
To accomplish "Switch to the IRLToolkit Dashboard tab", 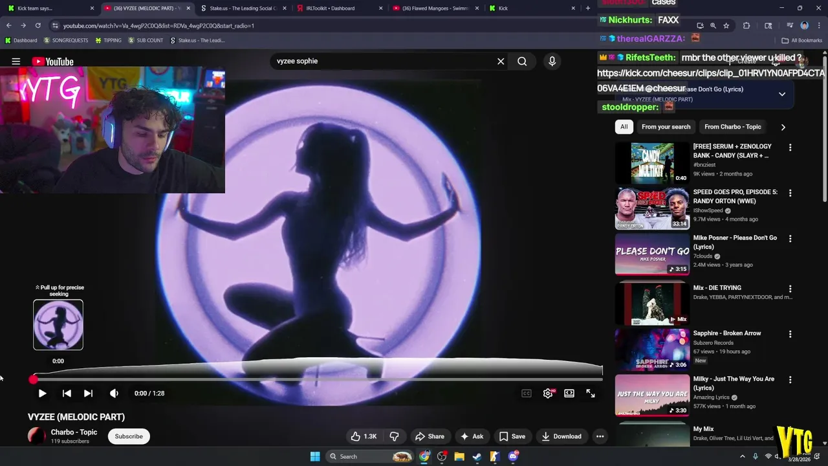I will pos(338,8).
